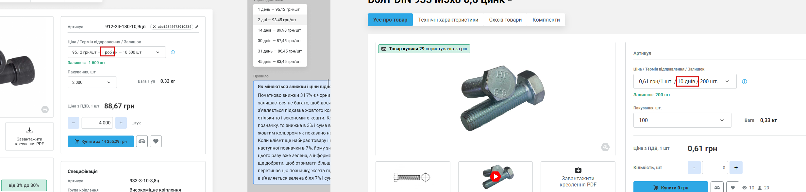Click the weight value 0,33 кг
The image size is (806, 192).
768,120
